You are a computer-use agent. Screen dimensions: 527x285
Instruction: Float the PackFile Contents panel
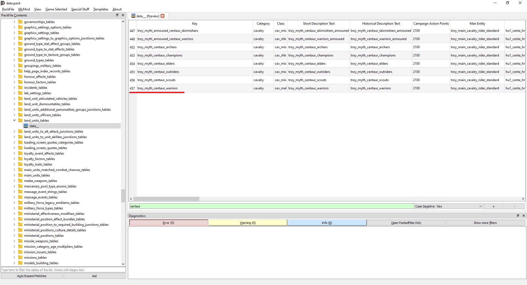pos(117,15)
